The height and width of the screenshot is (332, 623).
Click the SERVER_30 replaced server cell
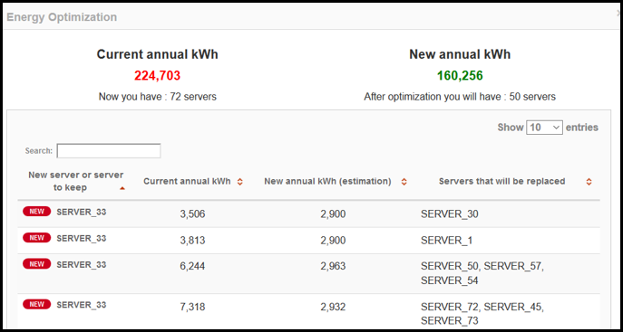pos(450,214)
